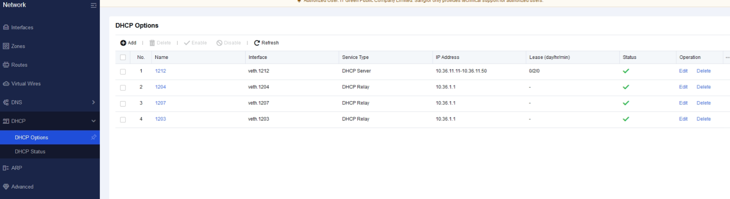Select DHCP Options submenu item

pos(50,137)
